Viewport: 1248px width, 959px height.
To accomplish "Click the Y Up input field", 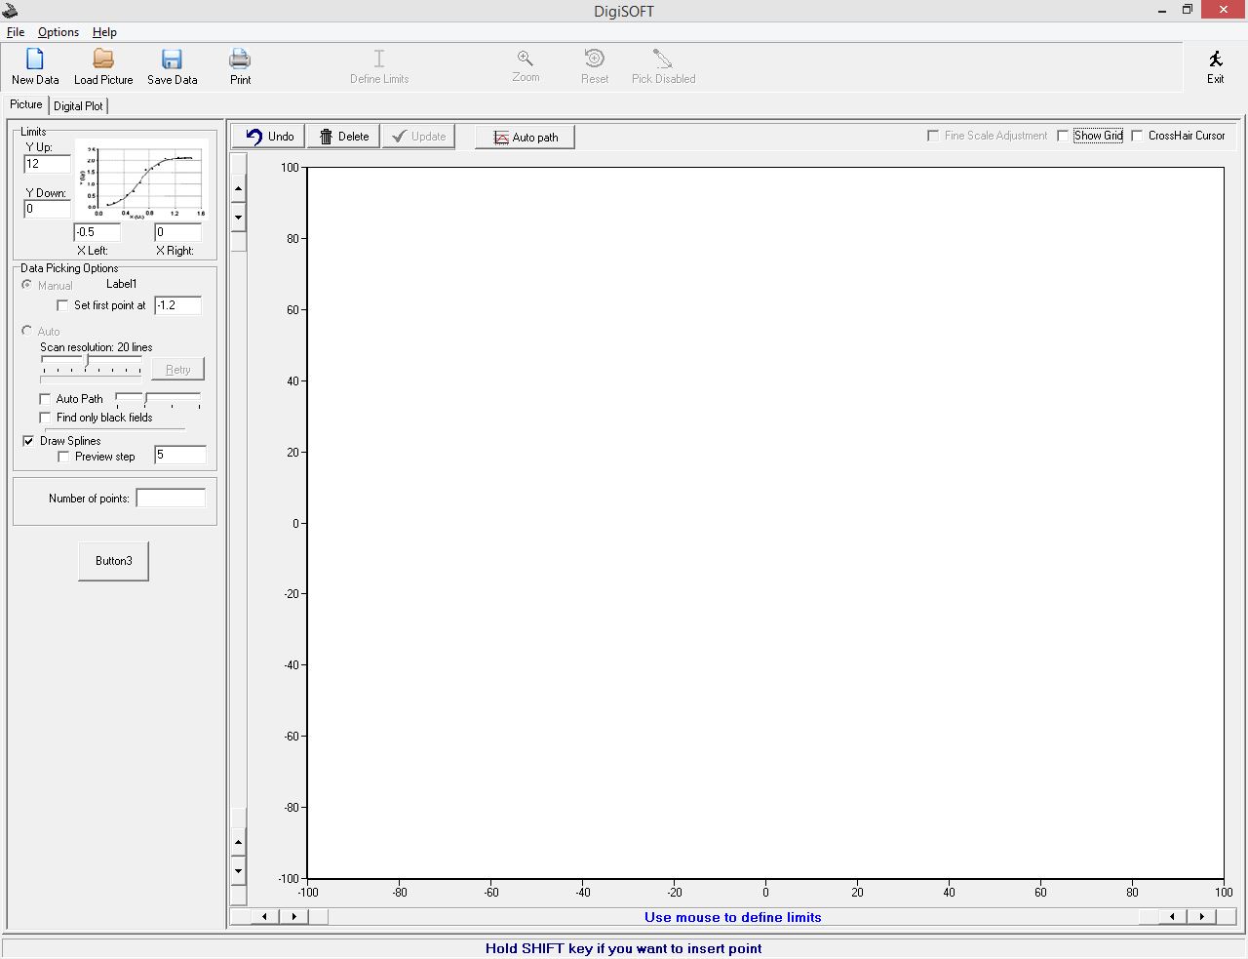I will point(47,164).
